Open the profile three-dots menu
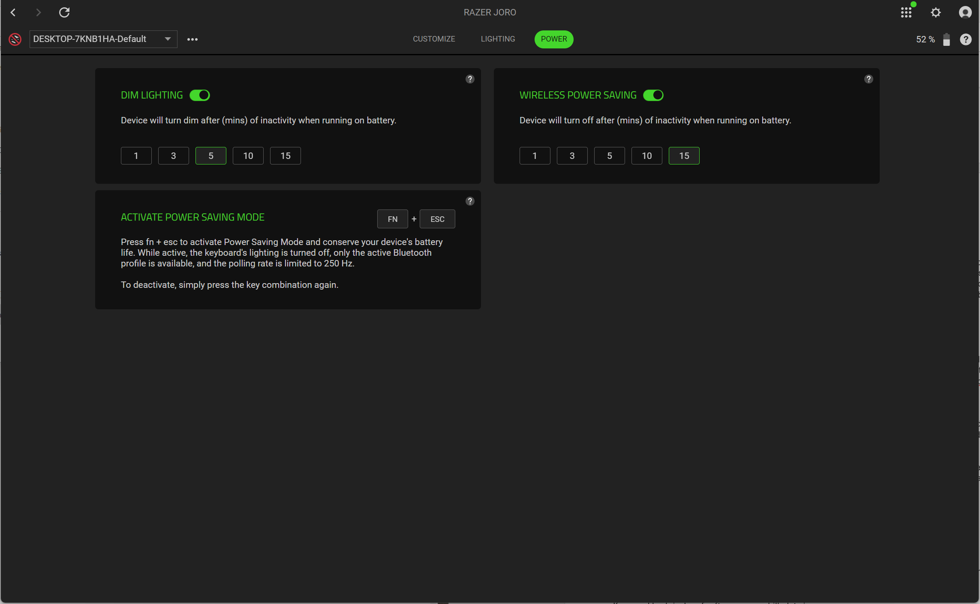The width and height of the screenshot is (980, 604). click(x=192, y=39)
